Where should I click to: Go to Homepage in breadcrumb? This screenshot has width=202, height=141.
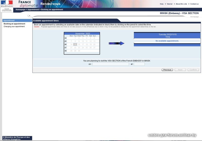(x=20, y=10)
